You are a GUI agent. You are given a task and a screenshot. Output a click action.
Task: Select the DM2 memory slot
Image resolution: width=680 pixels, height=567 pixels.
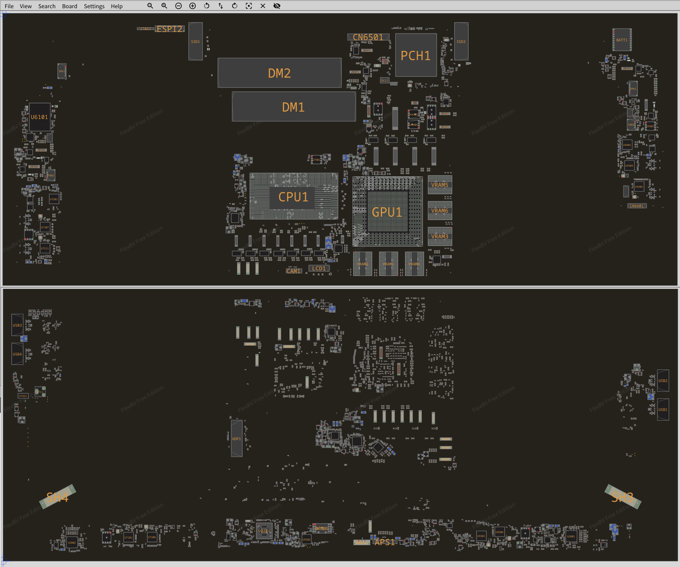pyautogui.click(x=279, y=73)
